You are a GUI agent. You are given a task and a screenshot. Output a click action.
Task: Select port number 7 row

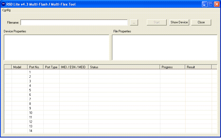pos(111,99)
